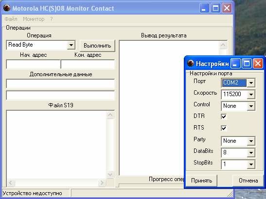Open the Скорость 115200 dropdown
Viewport: 266px width, 199px height.
(x=251, y=94)
